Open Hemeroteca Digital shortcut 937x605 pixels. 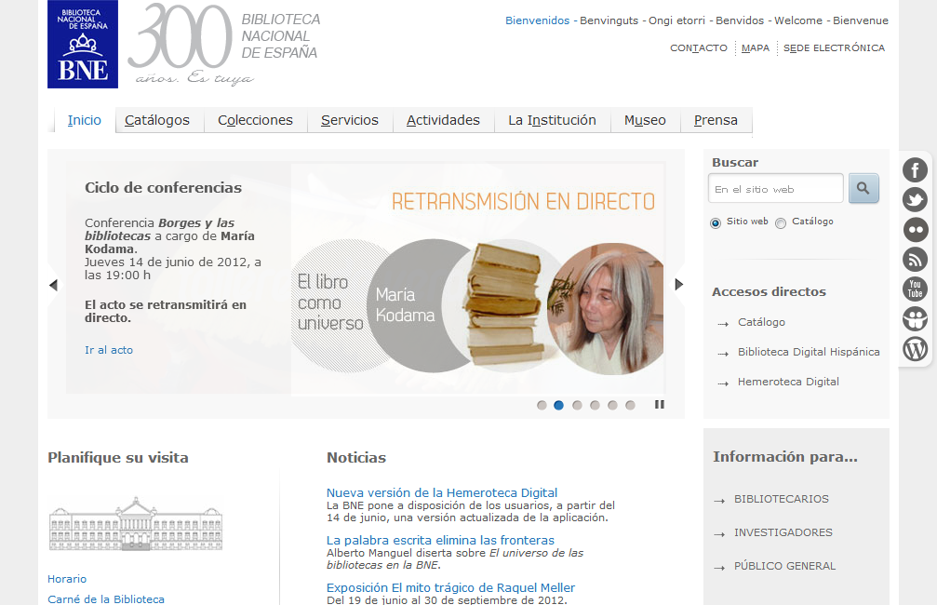click(x=788, y=382)
